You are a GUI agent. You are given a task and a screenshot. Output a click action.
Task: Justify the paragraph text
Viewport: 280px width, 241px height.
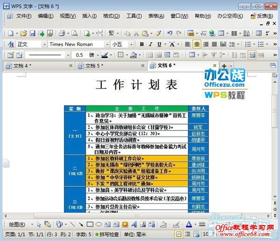pyautogui.click(x=214, y=44)
